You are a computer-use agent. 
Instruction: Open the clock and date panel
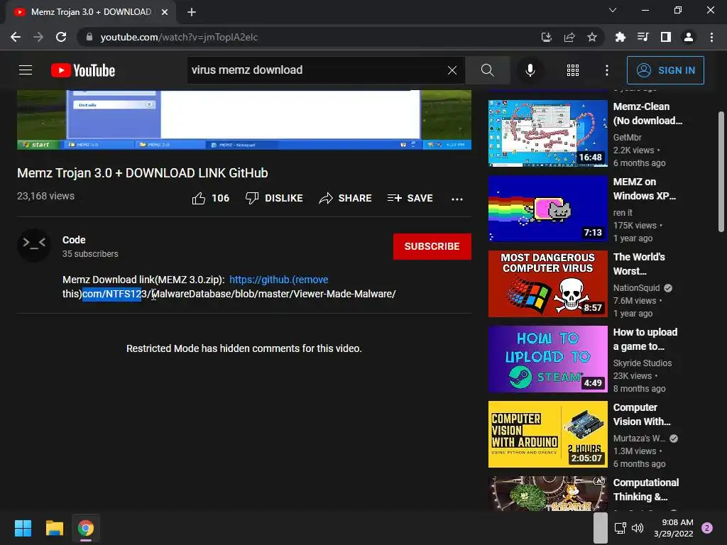pos(674,528)
